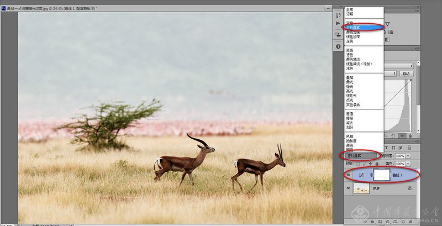Click the document title tab
The width and height of the screenshot is (442, 226).
(x=52, y=8)
